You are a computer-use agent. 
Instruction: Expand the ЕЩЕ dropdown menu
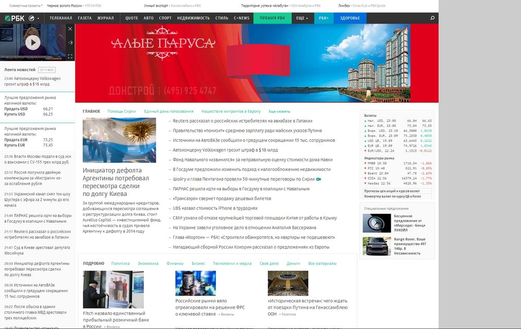(x=302, y=18)
